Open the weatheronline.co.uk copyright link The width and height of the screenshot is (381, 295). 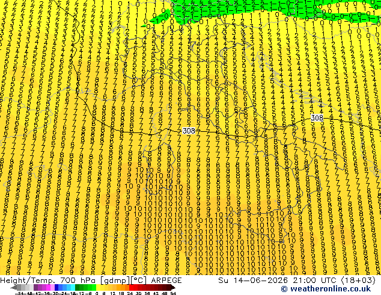[x=326, y=289]
